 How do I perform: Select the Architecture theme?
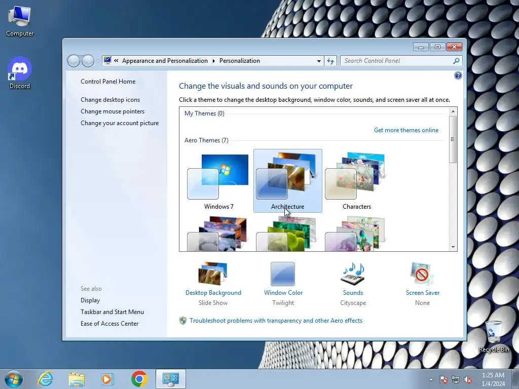coord(288,181)
